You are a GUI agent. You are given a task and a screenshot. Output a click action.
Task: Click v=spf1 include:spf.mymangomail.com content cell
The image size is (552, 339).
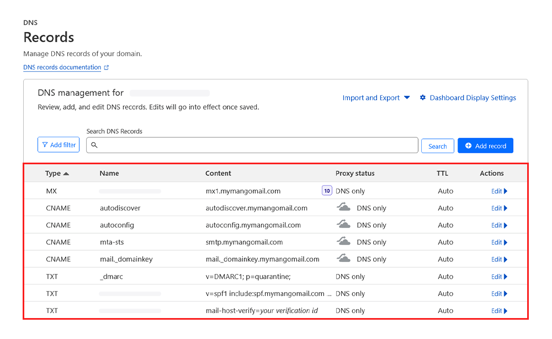pos(269,294)
